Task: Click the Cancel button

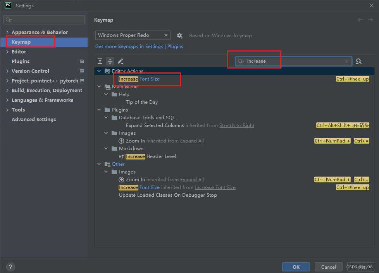Action: (x=328, y=267)
